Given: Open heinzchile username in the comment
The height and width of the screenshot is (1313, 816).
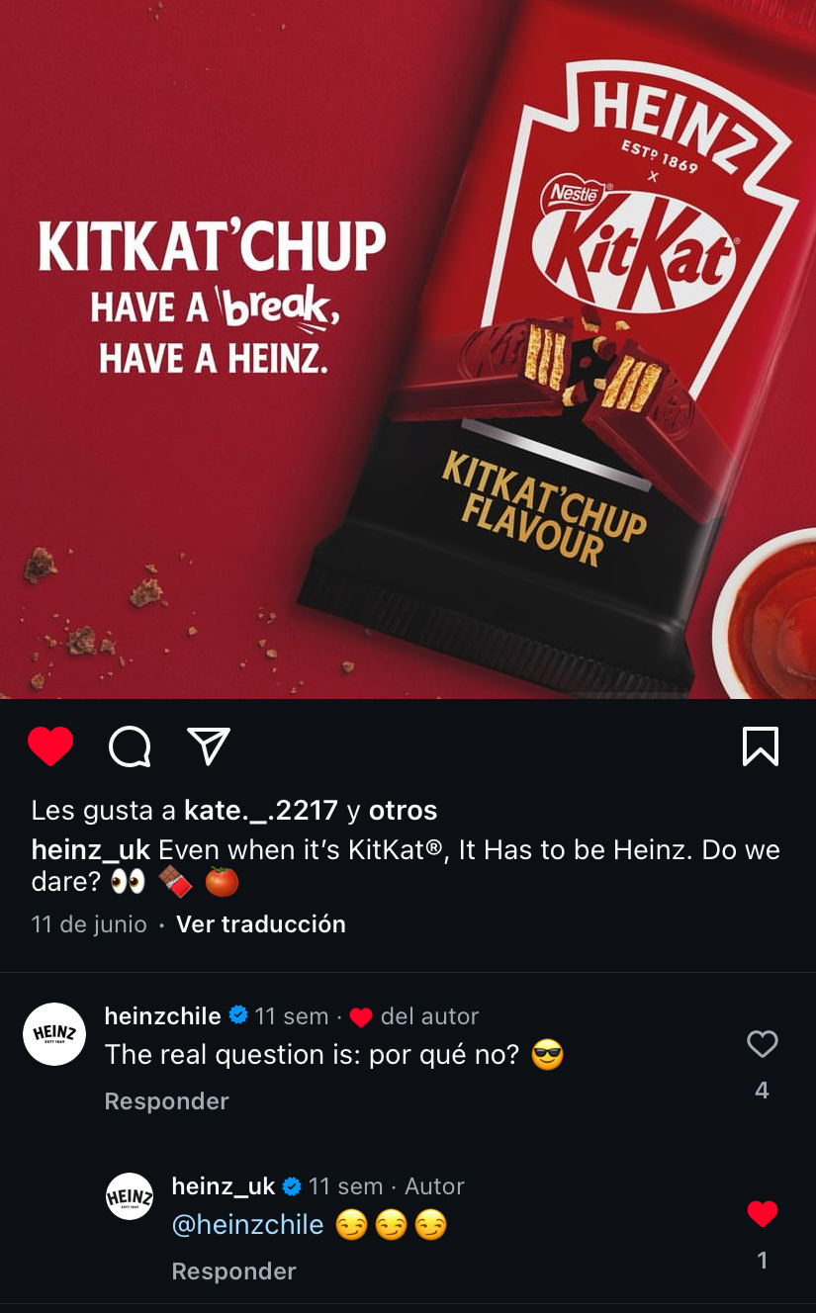Looking at the screenshot, I should click(x=163, y=1015).
